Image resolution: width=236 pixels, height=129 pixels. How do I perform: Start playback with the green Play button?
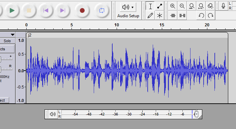point(12,10)
